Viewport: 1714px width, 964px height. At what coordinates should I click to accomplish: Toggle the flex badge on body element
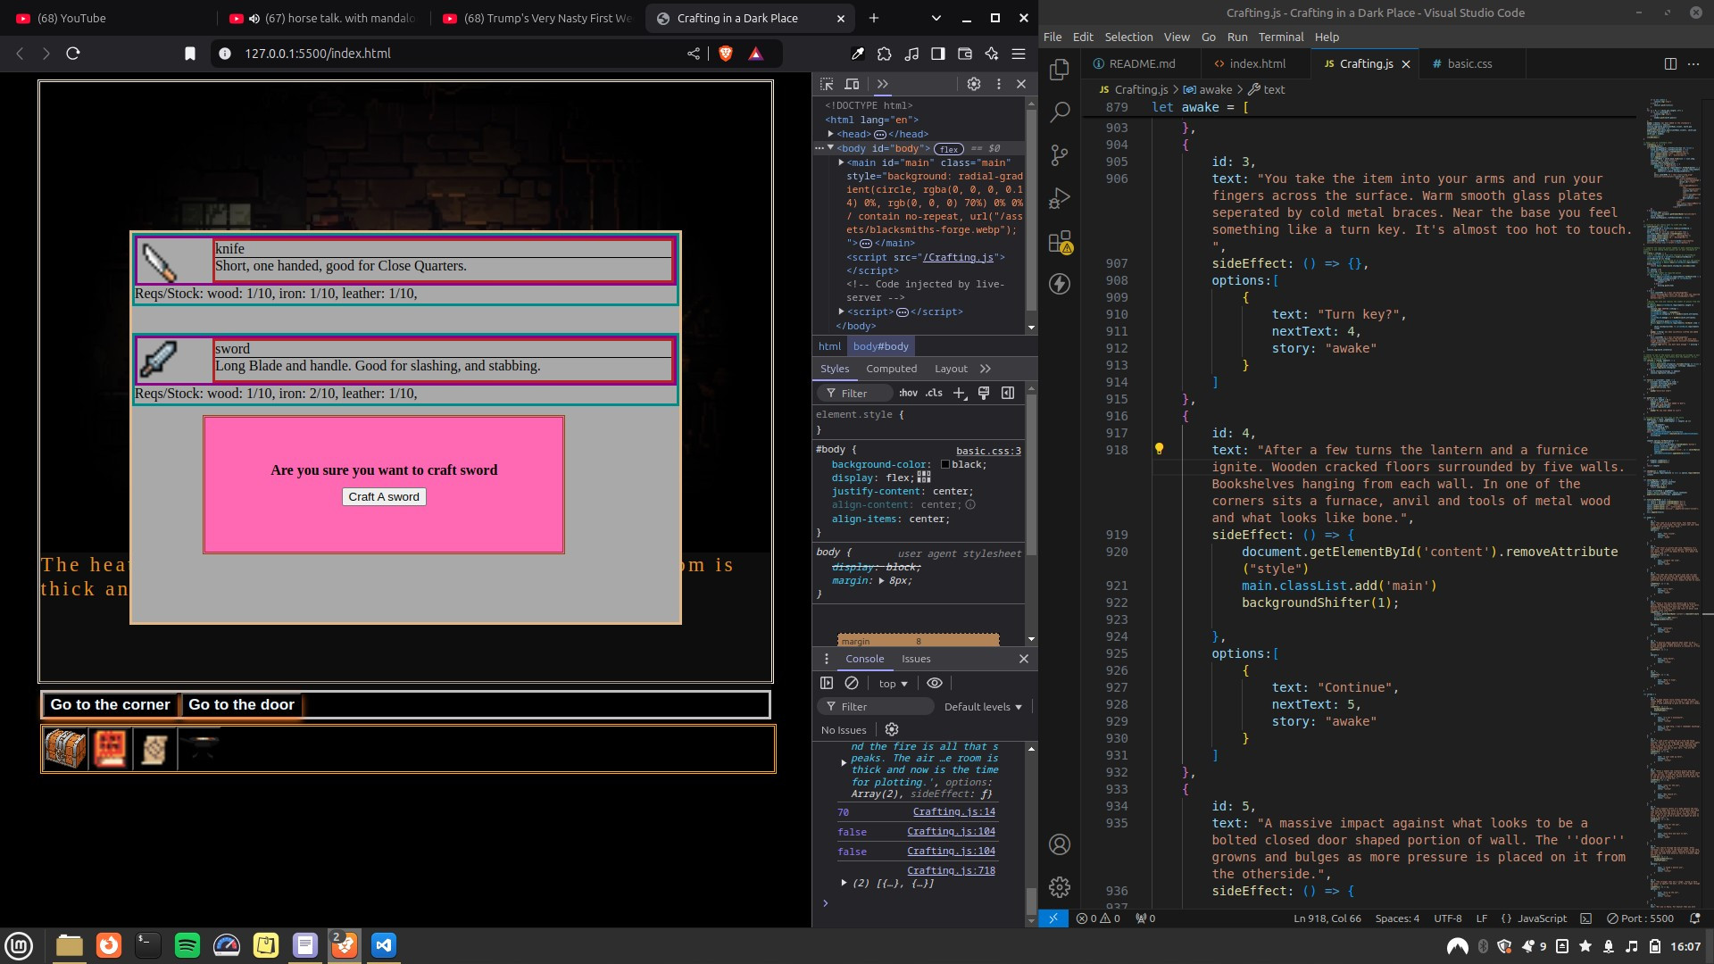pos(950,149)
